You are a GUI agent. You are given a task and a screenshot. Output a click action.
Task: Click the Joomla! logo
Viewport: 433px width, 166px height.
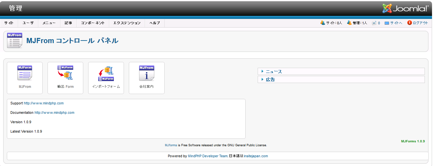[405, 8]
